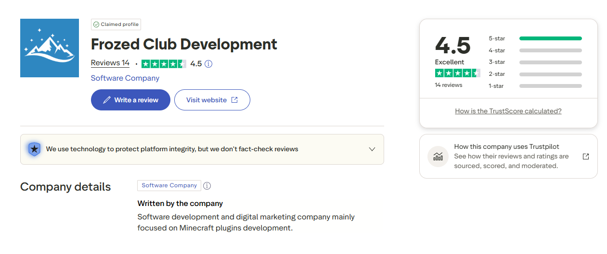
Task: Click the 14 reviews text in score card
Action: click(448, 85)
